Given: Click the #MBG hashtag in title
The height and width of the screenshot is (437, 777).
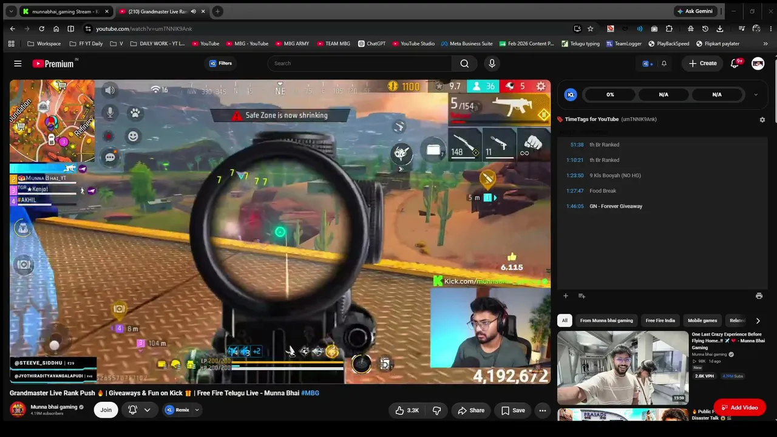Looking at the screenshot, I should pos(310,393).
